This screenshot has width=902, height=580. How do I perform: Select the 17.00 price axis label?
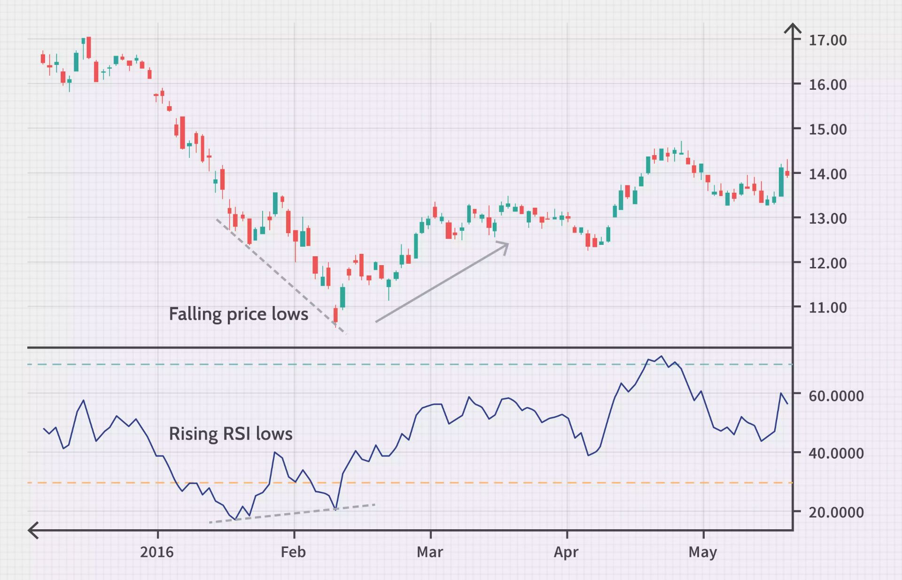827,40
